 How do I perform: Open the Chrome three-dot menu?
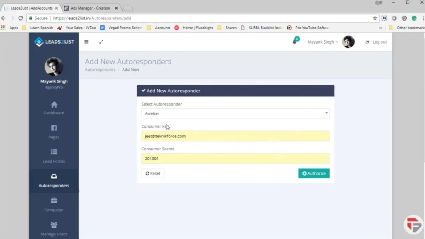423,18
